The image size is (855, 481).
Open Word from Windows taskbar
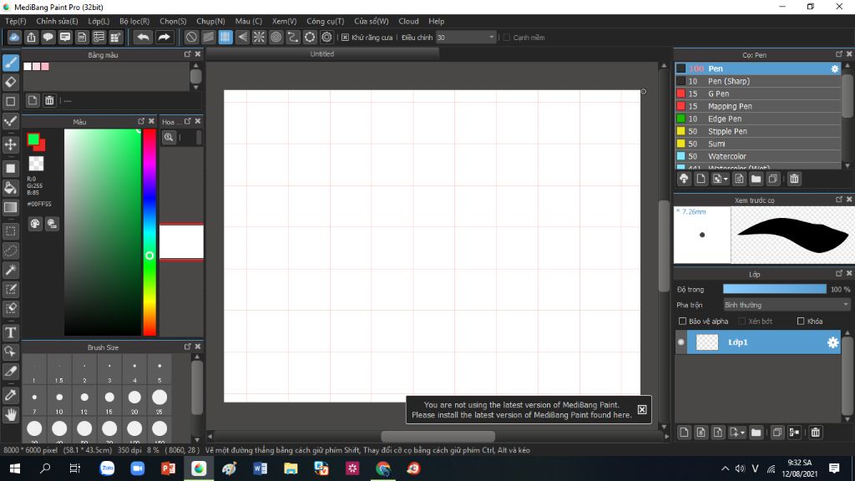pyautogui.click(x=261, y=468)
